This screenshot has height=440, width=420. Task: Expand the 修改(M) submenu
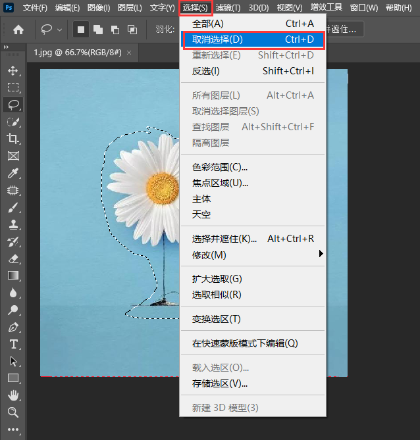click(x=253, y=255)
